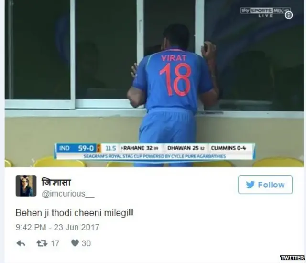Open the info icon on the image

[x=289, y=15]
